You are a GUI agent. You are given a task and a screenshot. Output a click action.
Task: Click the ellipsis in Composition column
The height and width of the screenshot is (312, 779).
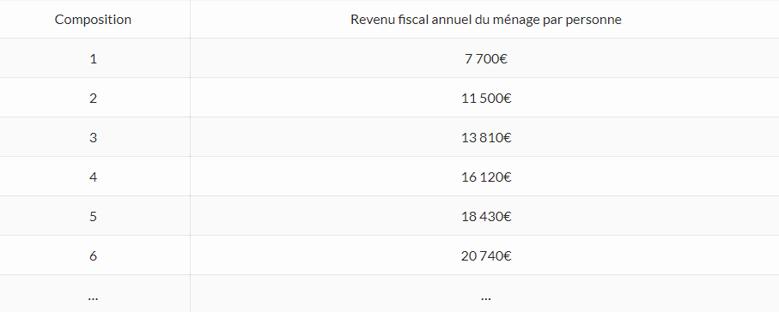click(93, 298)
